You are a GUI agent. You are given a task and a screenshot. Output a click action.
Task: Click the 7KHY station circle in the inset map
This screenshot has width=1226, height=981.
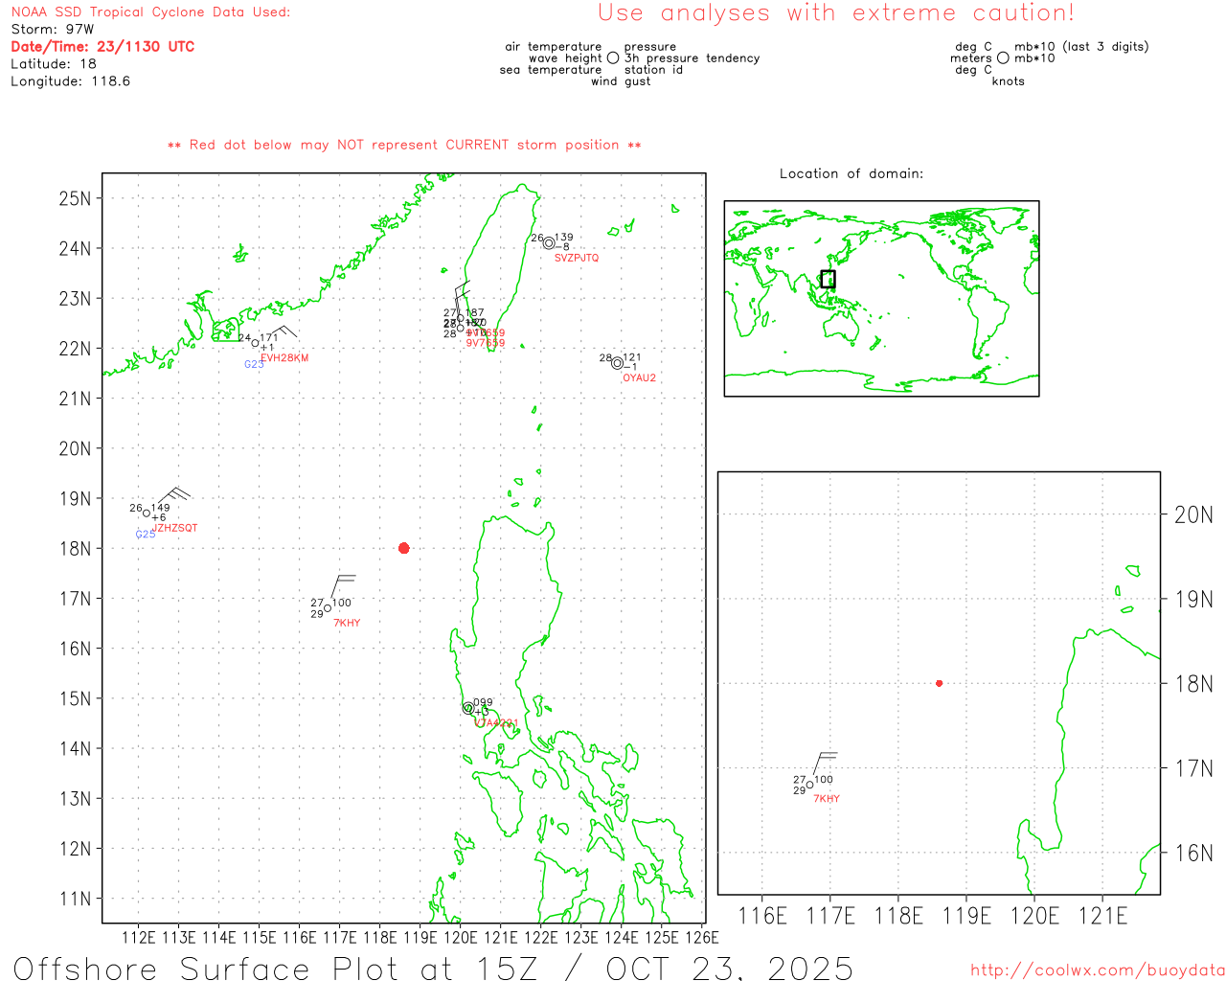tap(809, 785)
